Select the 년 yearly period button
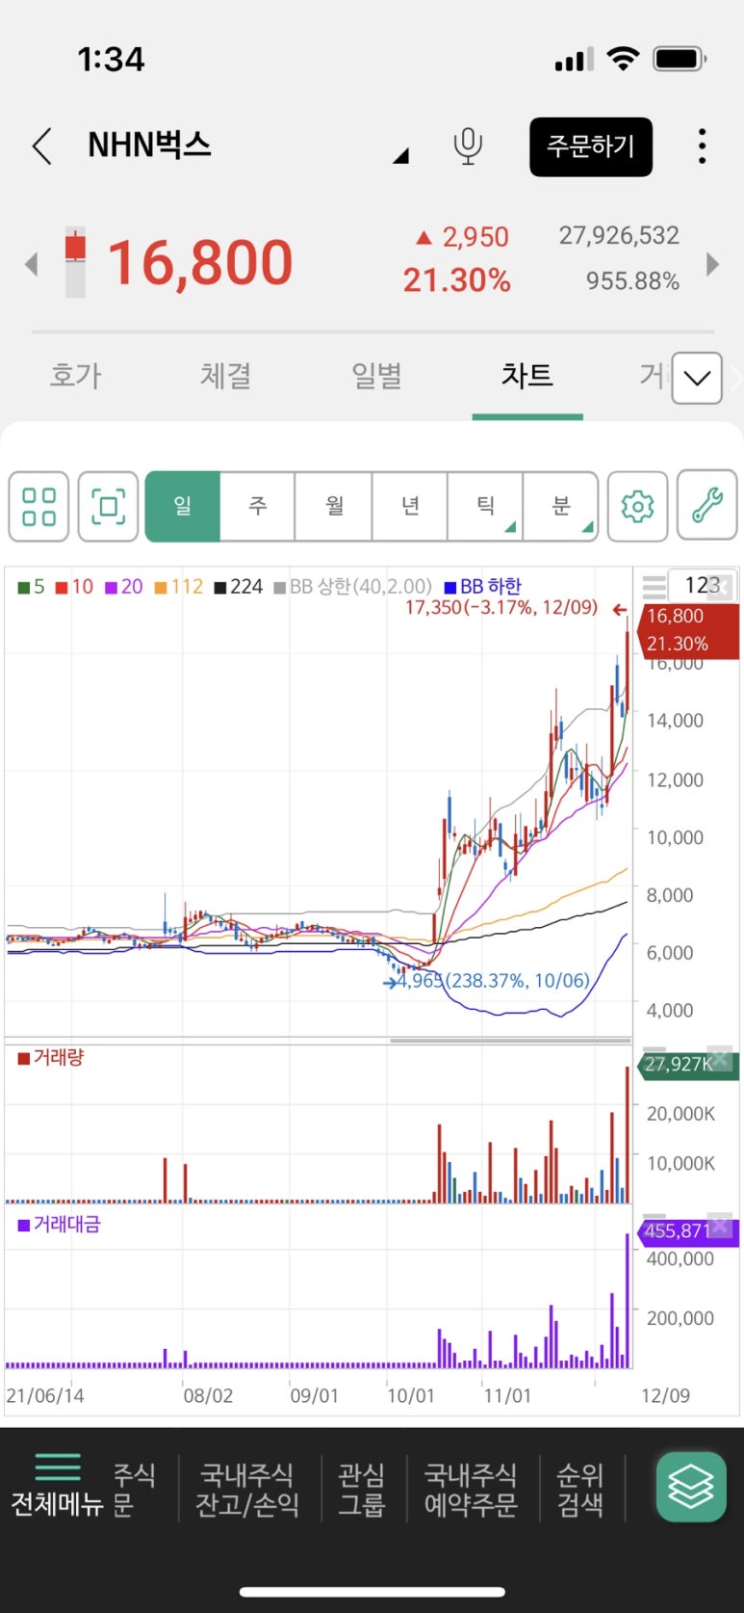The width and height of the screenshot is (744, 1613). point(410,506)
